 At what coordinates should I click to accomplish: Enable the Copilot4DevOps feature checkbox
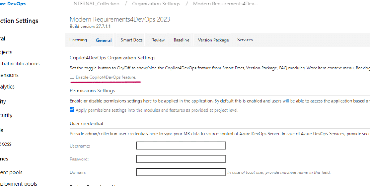point(72,77)
